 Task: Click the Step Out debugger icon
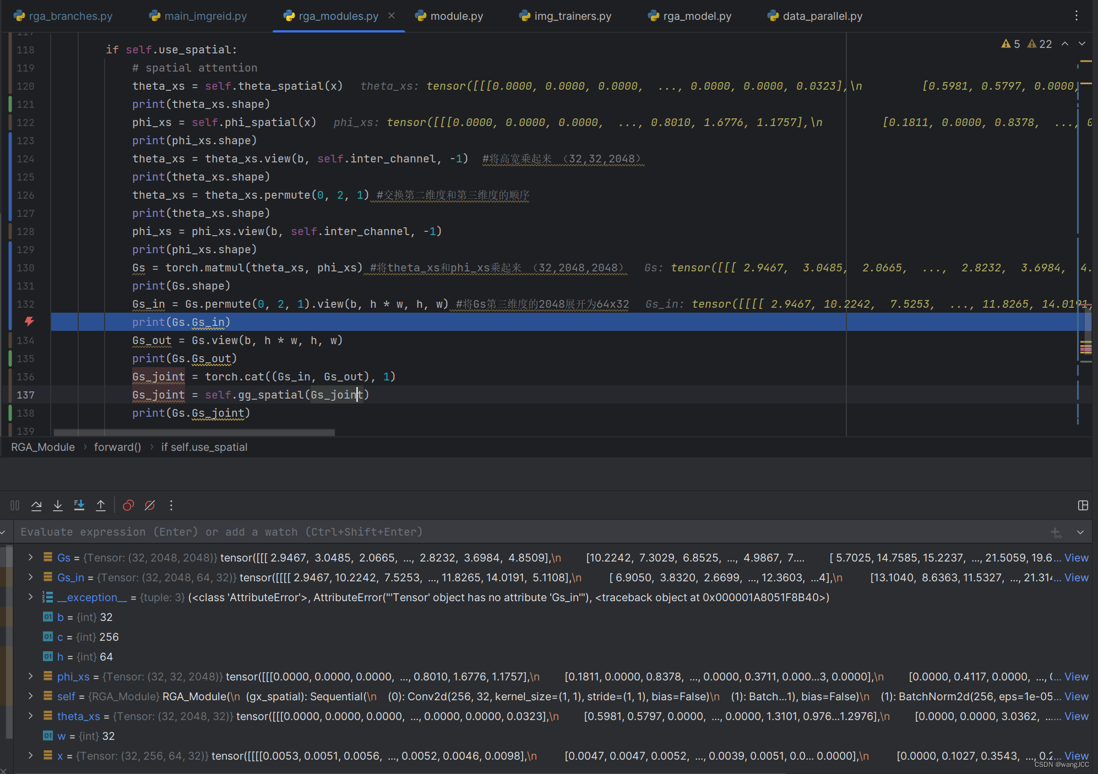[101, 505]
